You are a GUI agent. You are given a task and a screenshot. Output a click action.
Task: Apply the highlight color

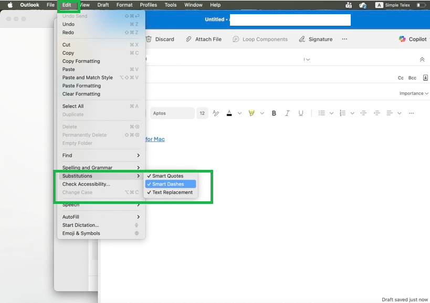[x=251, y=113]
